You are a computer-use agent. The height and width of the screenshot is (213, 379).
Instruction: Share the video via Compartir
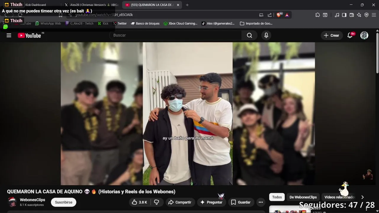[180, 202]
